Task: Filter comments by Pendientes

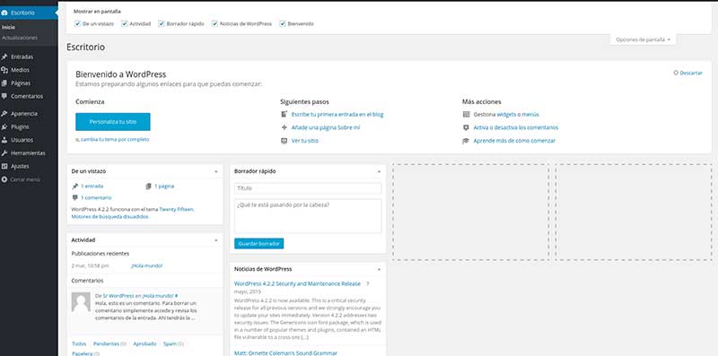Action: 106,343
